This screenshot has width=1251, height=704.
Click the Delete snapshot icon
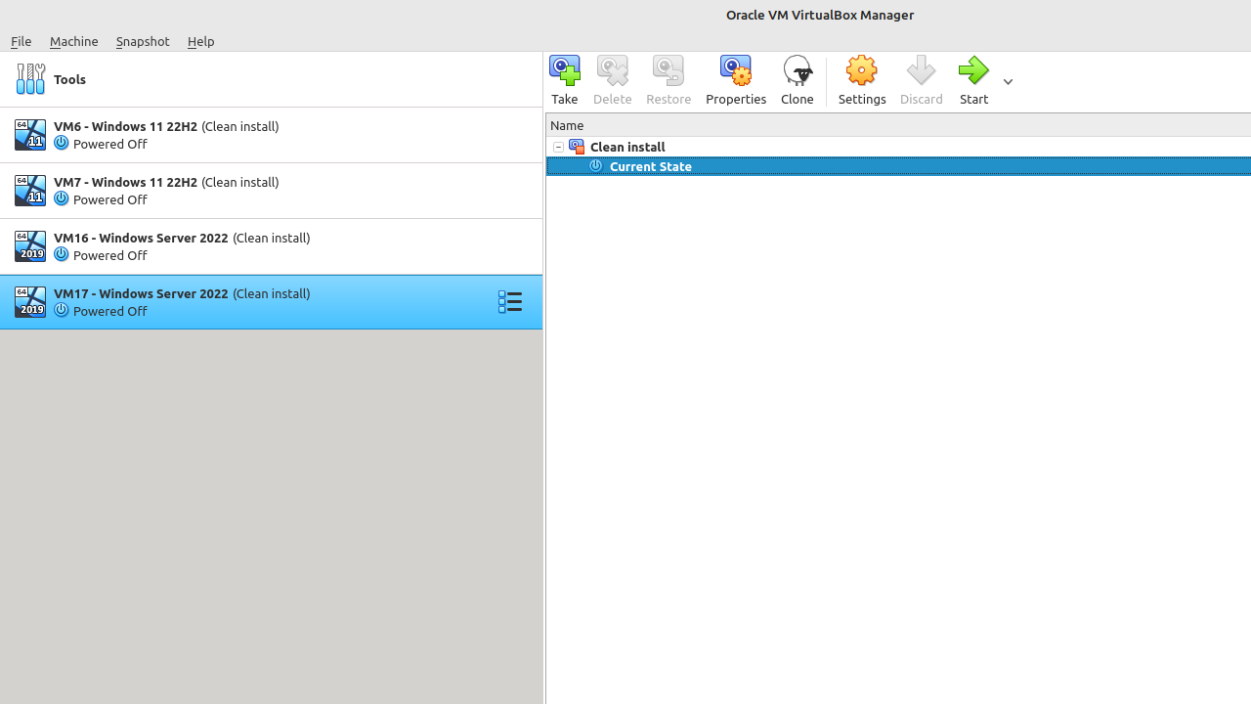click(613, 70)
